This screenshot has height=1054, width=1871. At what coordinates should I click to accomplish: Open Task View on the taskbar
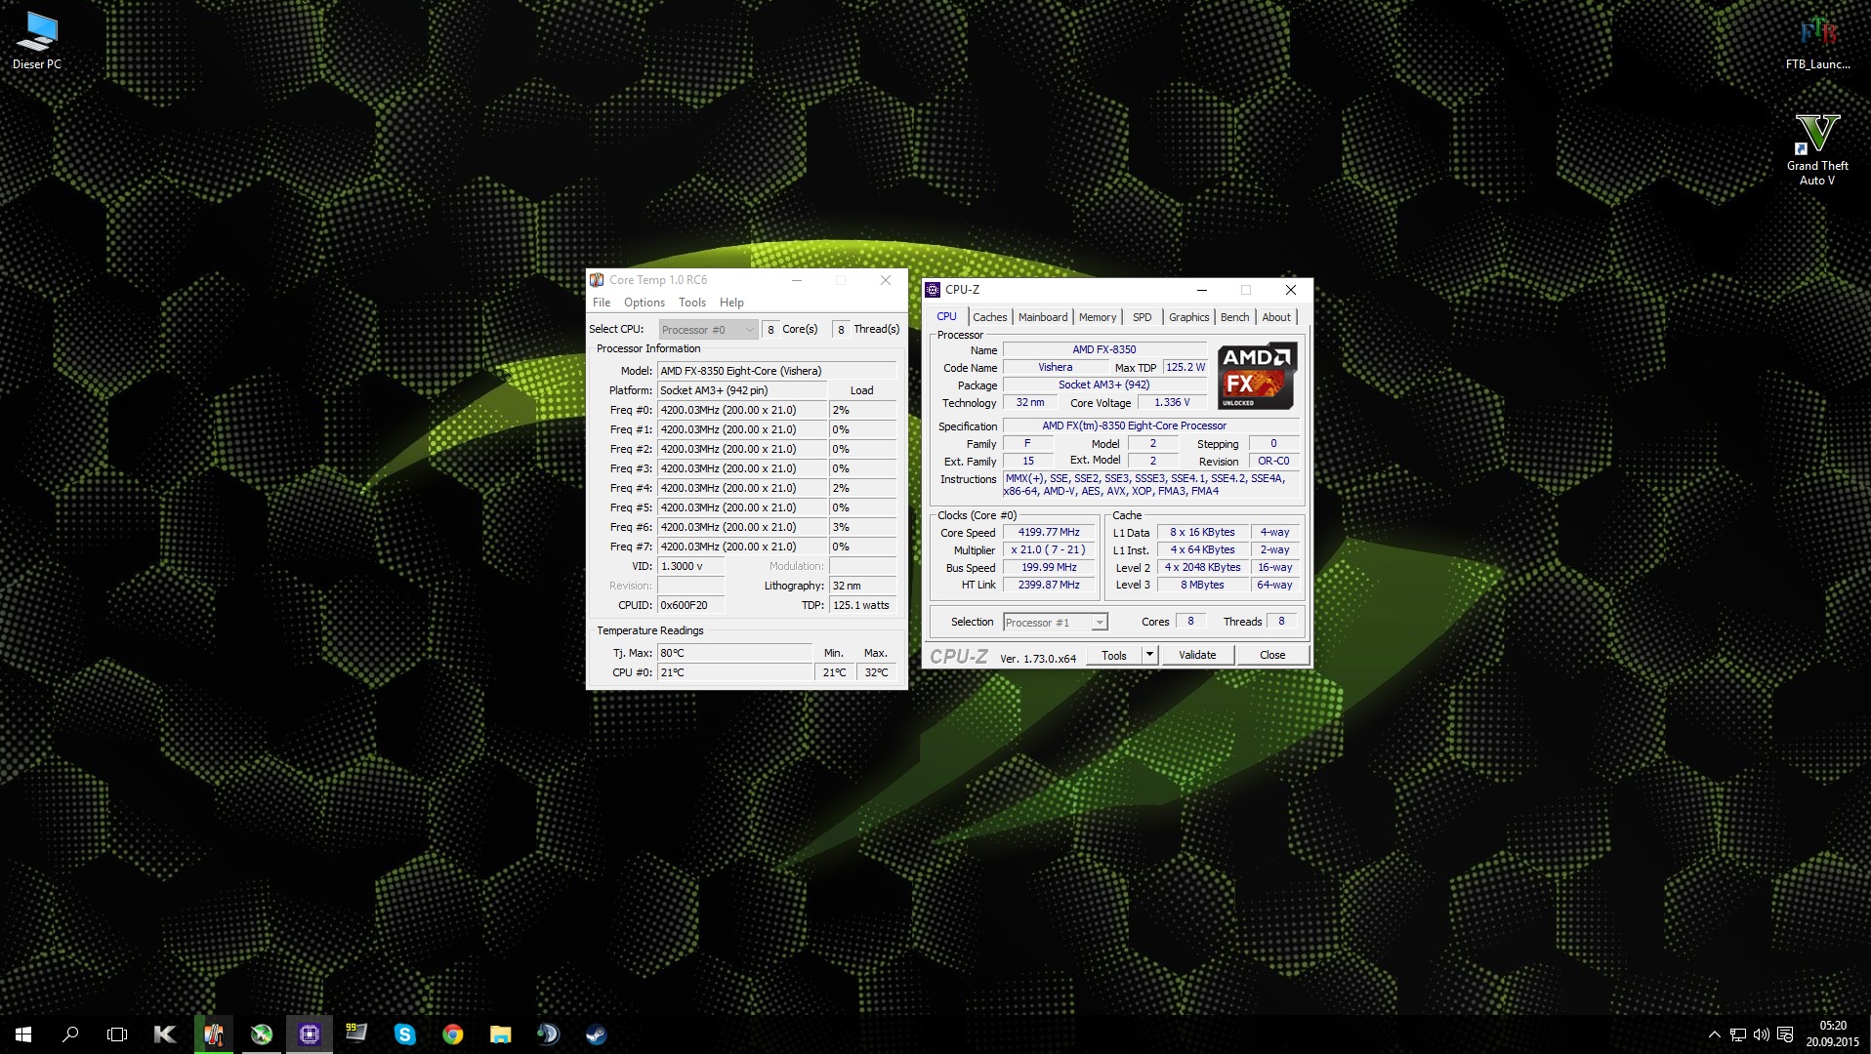[x=117, y=1034]
